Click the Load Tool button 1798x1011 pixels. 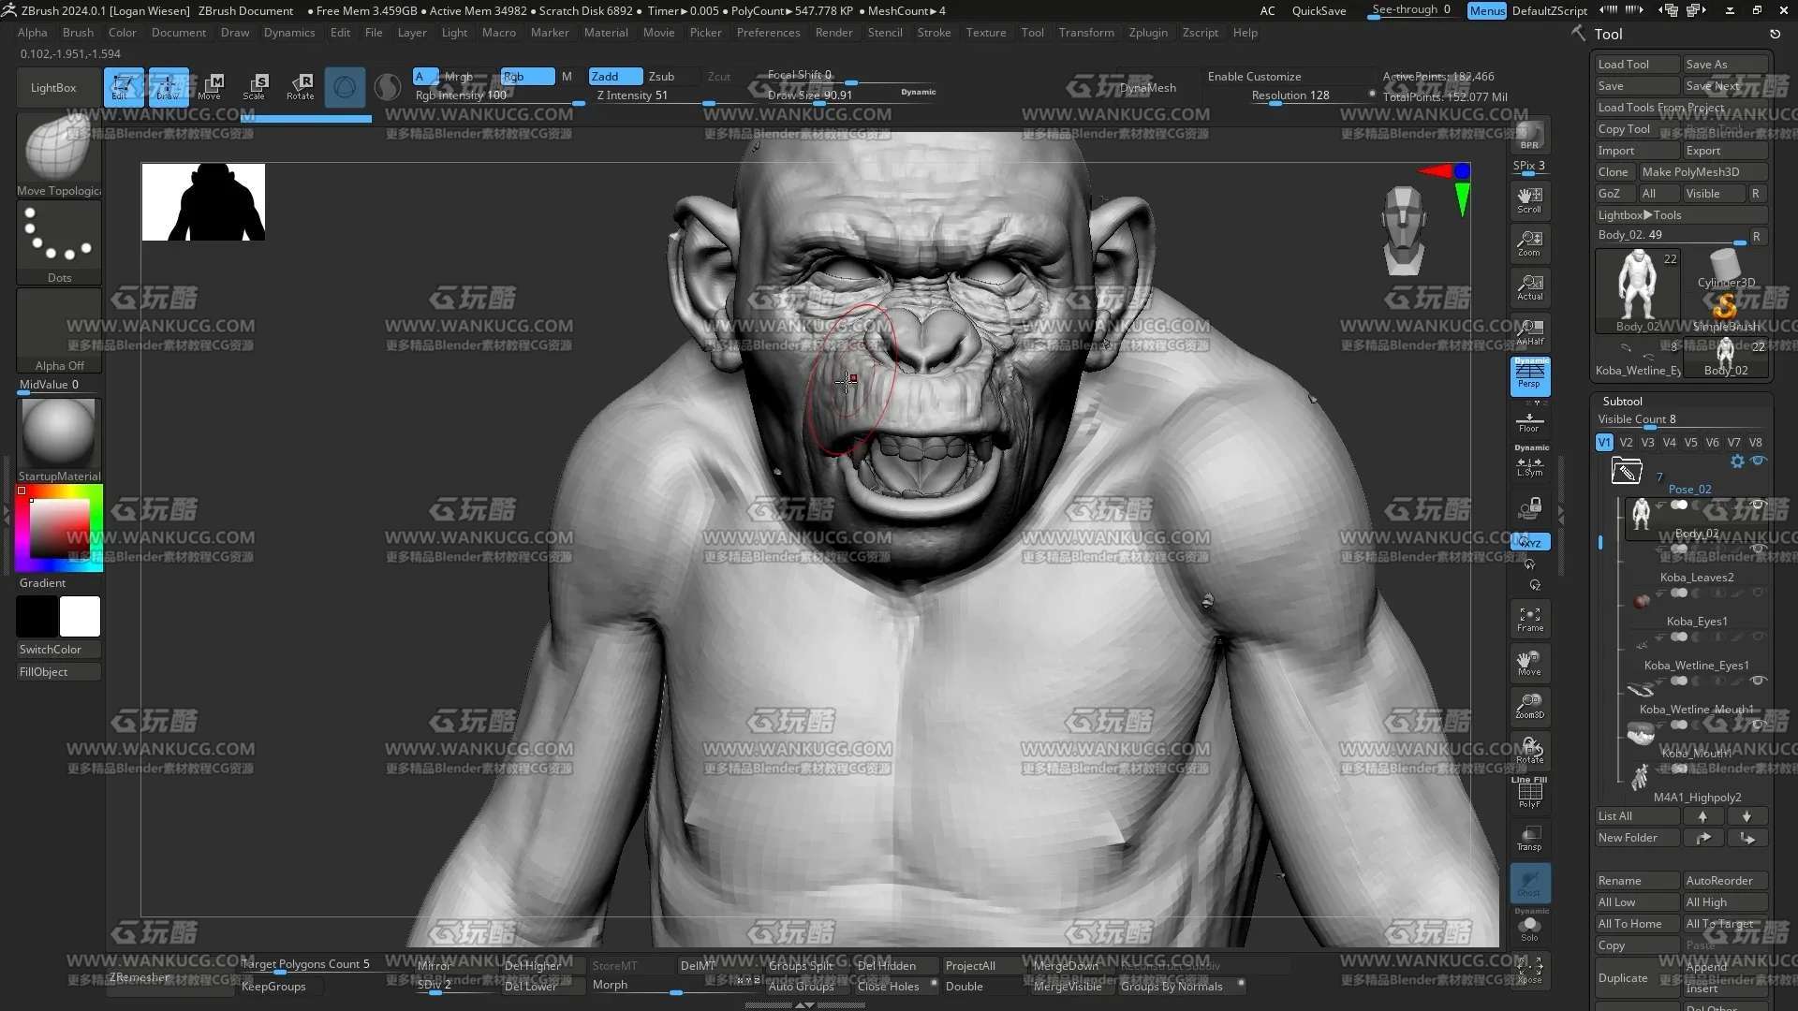click(1637, 65)
